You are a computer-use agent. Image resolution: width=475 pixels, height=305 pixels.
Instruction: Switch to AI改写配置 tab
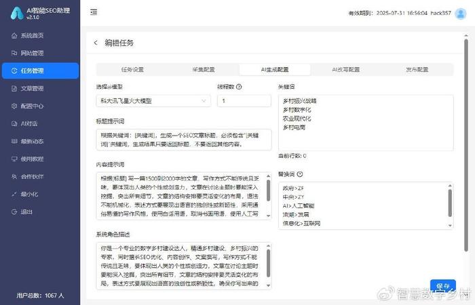click(x=346, y=70)
